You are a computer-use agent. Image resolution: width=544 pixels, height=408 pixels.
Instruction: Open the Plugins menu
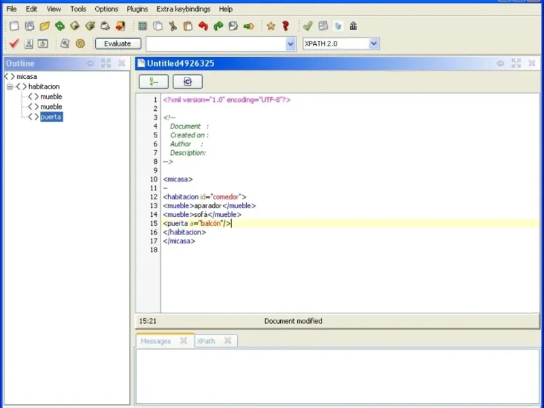137,9
